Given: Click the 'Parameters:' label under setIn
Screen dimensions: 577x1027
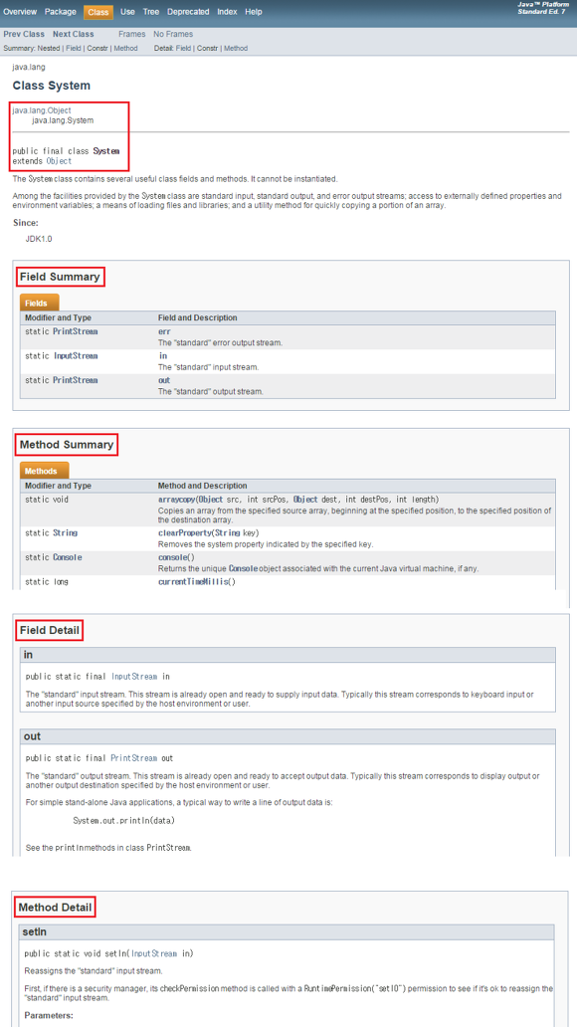Looking at the screenshot, I should click(49, 1016).
